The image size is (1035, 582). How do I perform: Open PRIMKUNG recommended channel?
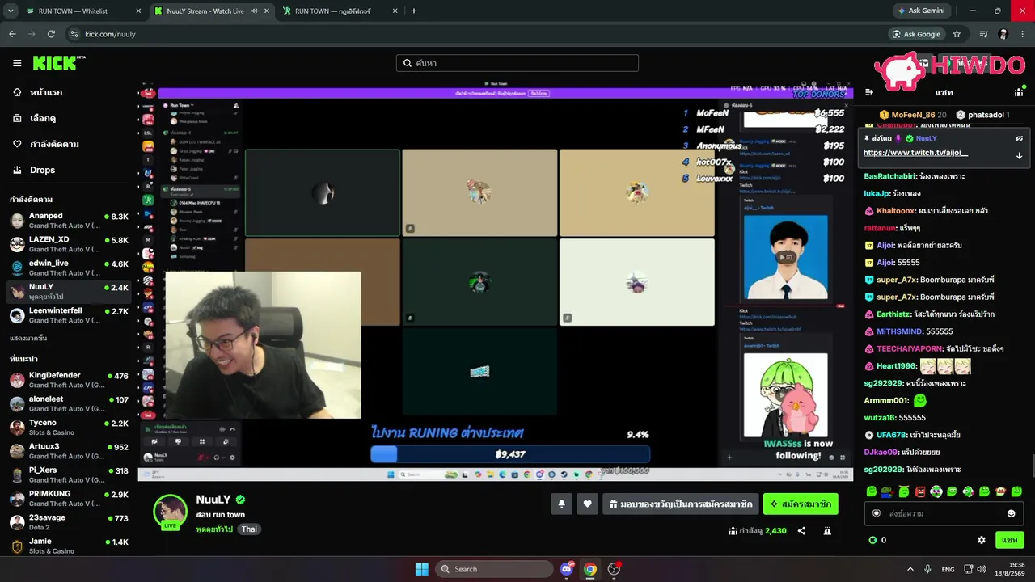pos(69,498)
